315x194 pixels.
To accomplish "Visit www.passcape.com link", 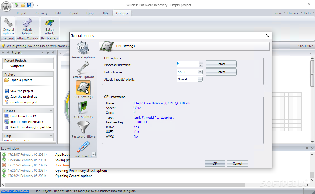I will click(x=15, y=191).
